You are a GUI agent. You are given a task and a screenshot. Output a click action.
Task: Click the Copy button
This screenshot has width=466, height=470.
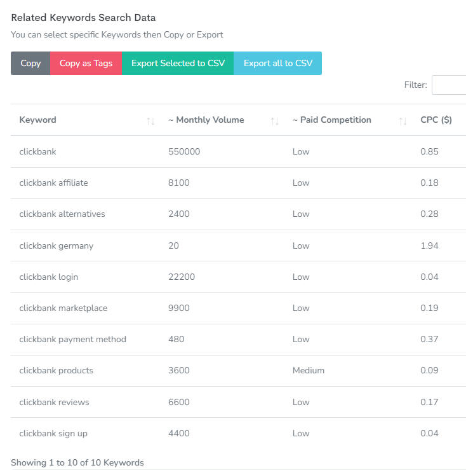pyautogui.click(x=30, y=63)
